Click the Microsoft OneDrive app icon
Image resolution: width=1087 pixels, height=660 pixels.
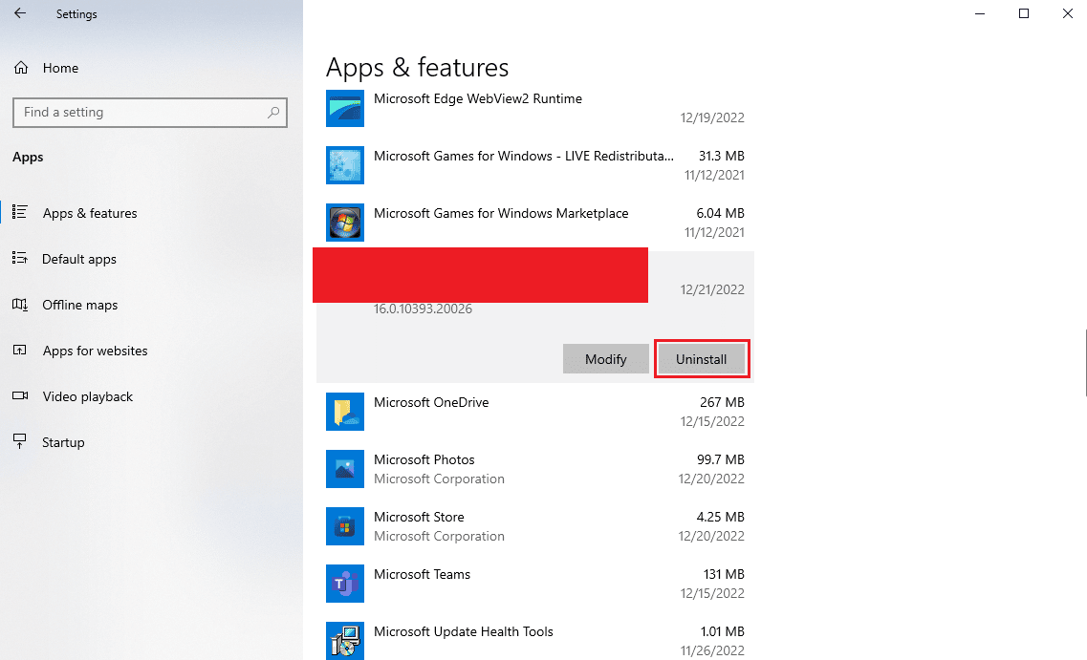tap(345, 412)
